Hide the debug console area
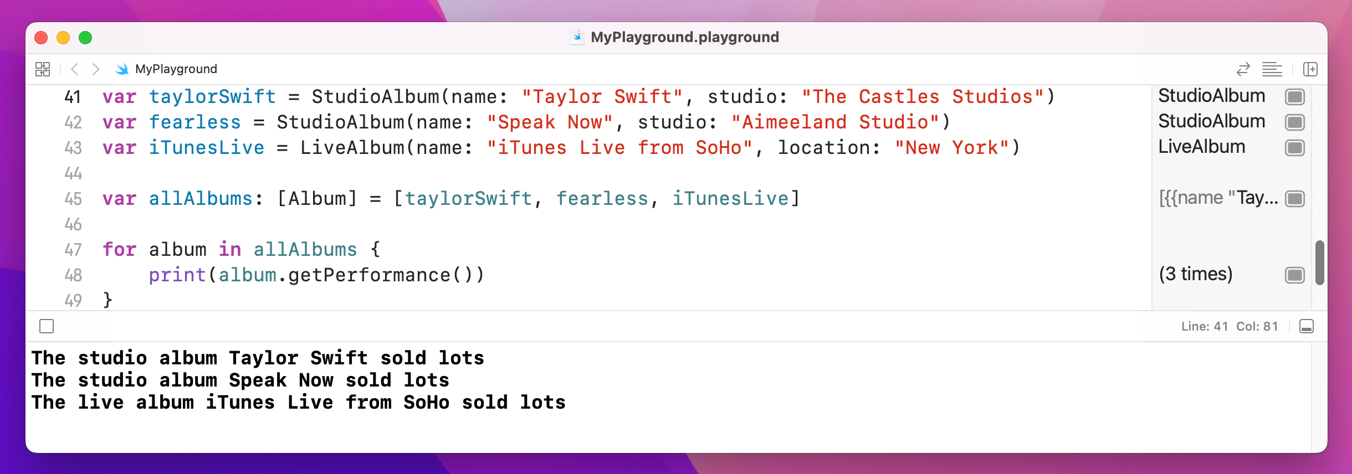Image resolution: width=1352 pixels, height=474 pixels. 1306,327
